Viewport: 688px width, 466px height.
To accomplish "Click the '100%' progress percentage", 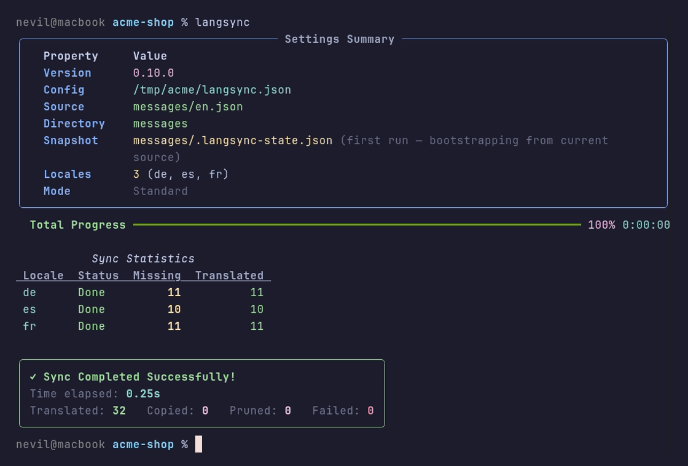I will (601, 224).
